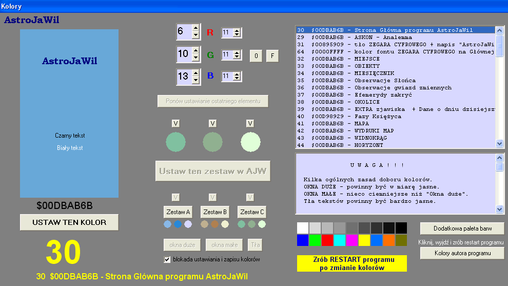This screenshot has width=508, height=286.
Task: Select list row '40 Fazy Księżyca'
Action: click(396, 117)
